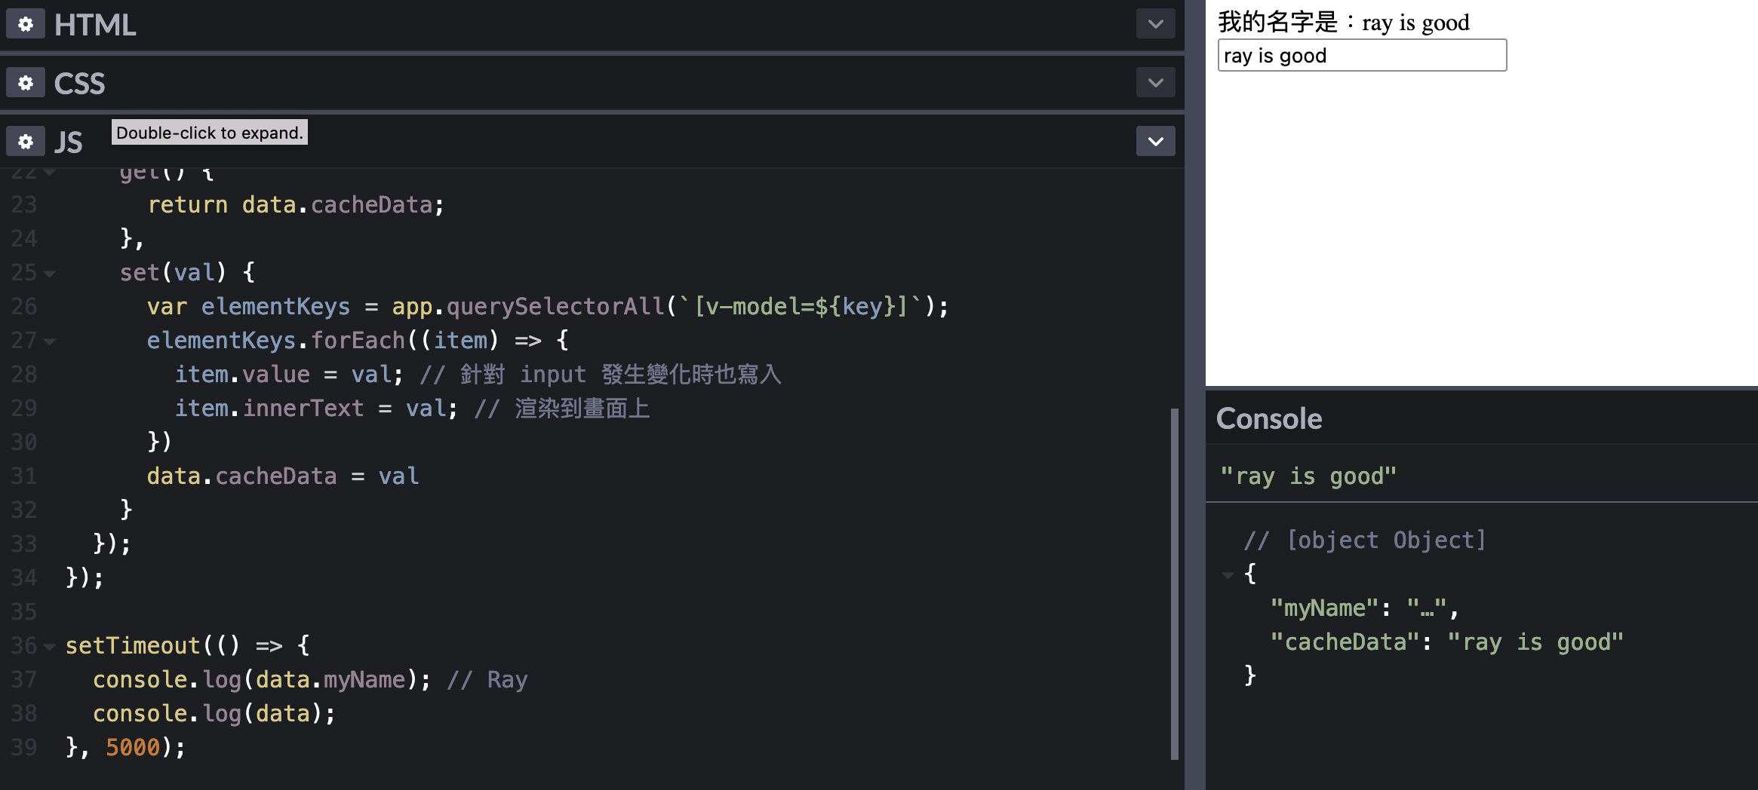
Task: Click 'data.cacheData = val' on line 31
Action: point(283,476)
